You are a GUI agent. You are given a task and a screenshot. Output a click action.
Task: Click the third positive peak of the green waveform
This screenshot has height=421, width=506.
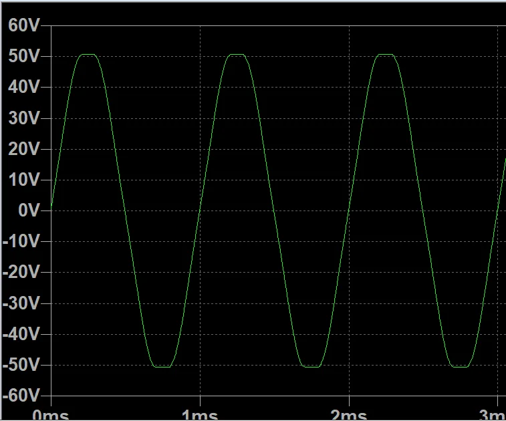[x=386, y=55]
